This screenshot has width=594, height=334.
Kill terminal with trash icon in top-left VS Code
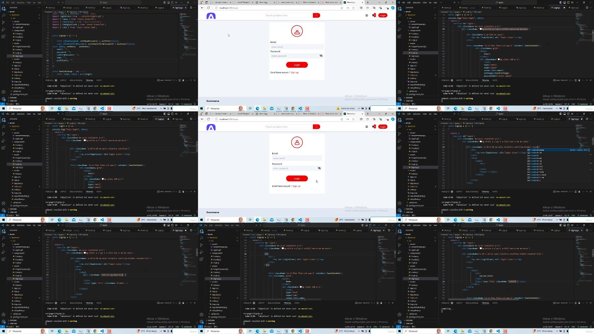tap(183, 80)
